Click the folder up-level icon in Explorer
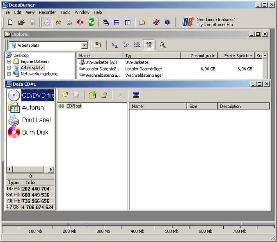The height and width of the screenshot is (242, 277). coord(98,45)
